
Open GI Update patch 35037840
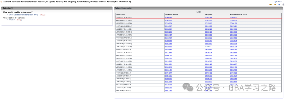coord(208,43)
